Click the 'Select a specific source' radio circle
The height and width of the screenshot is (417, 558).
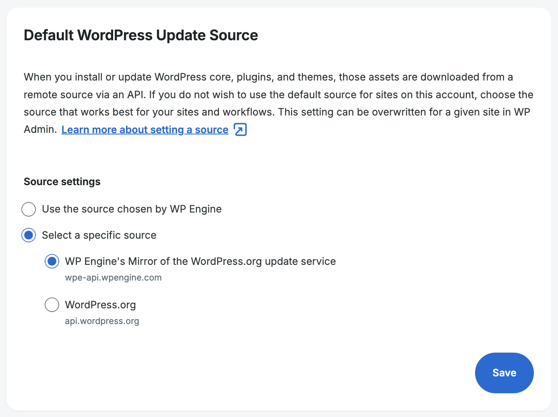(29, 235)
